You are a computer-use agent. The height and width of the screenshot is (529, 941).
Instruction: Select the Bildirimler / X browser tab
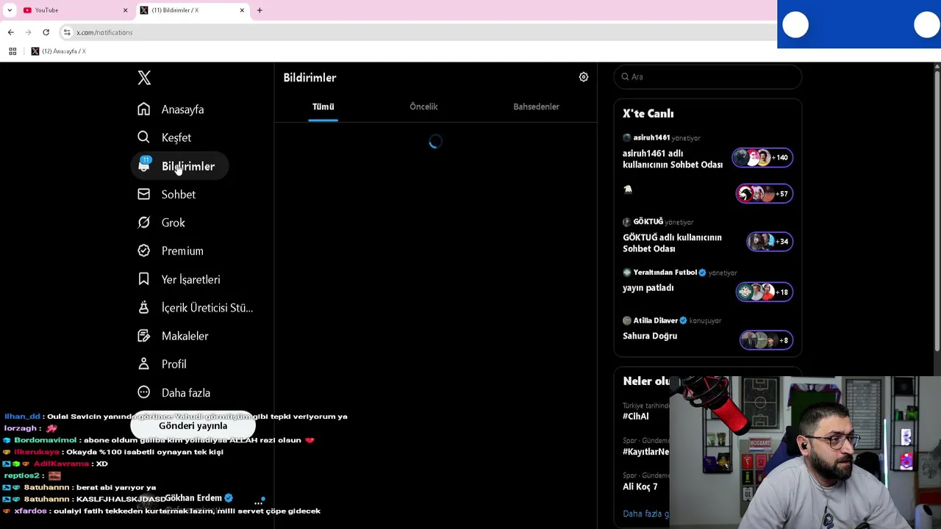pyautogui.click(x=193, y=10)
